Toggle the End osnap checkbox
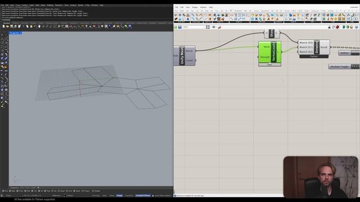The width and height of the screenshot is (360, 202). point(3,191)
